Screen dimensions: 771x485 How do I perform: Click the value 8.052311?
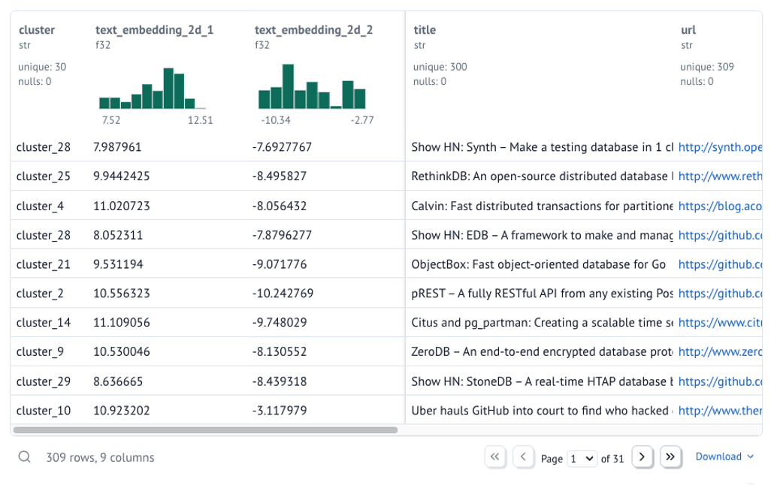(118, 236)
